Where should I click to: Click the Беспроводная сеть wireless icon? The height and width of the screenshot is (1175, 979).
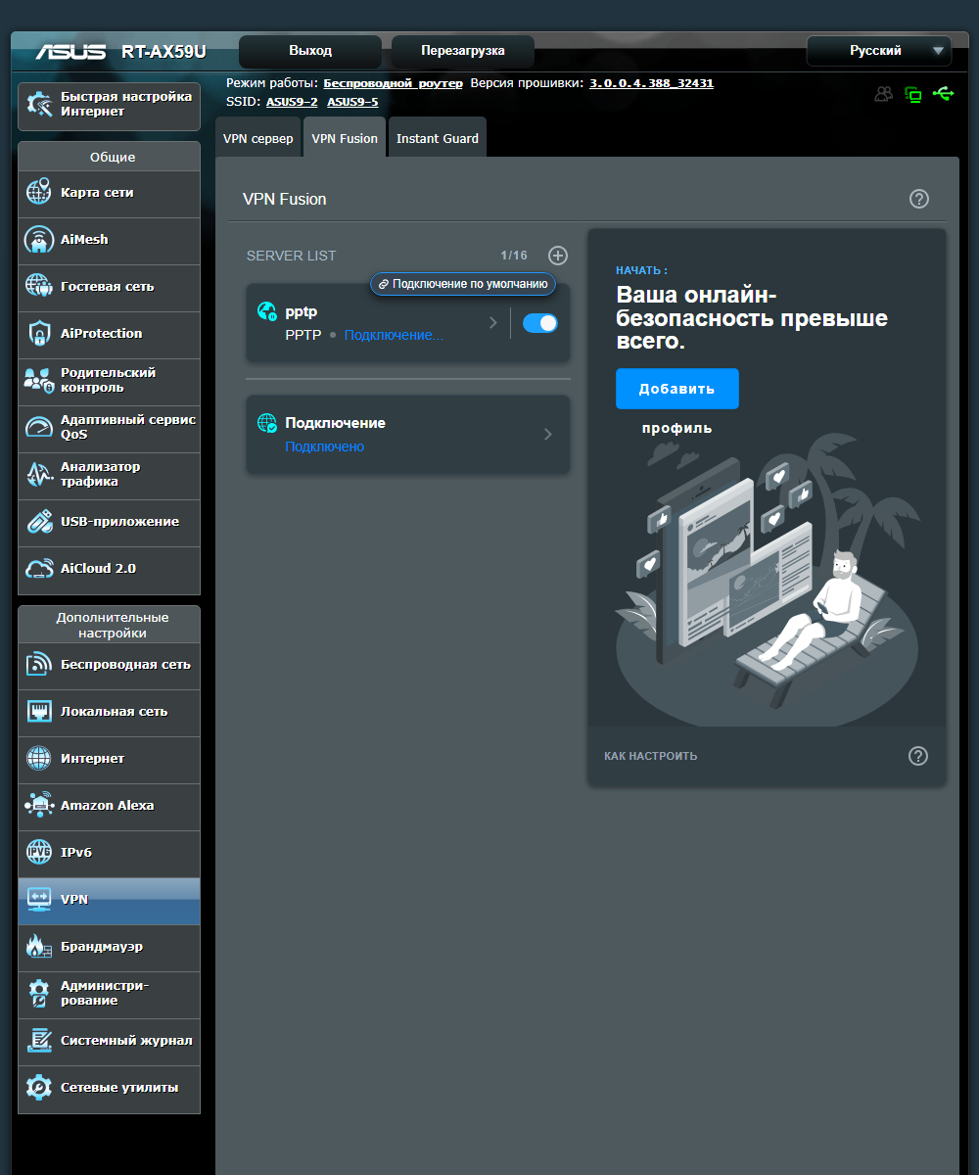point(38,664)
